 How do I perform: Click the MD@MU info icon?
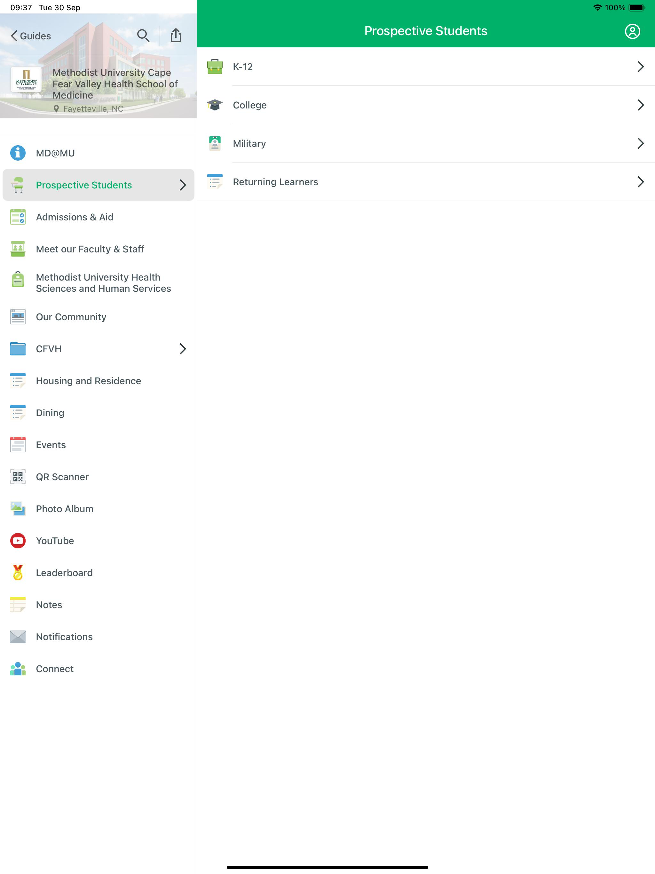pyautogui.click(x=18, y=153)
